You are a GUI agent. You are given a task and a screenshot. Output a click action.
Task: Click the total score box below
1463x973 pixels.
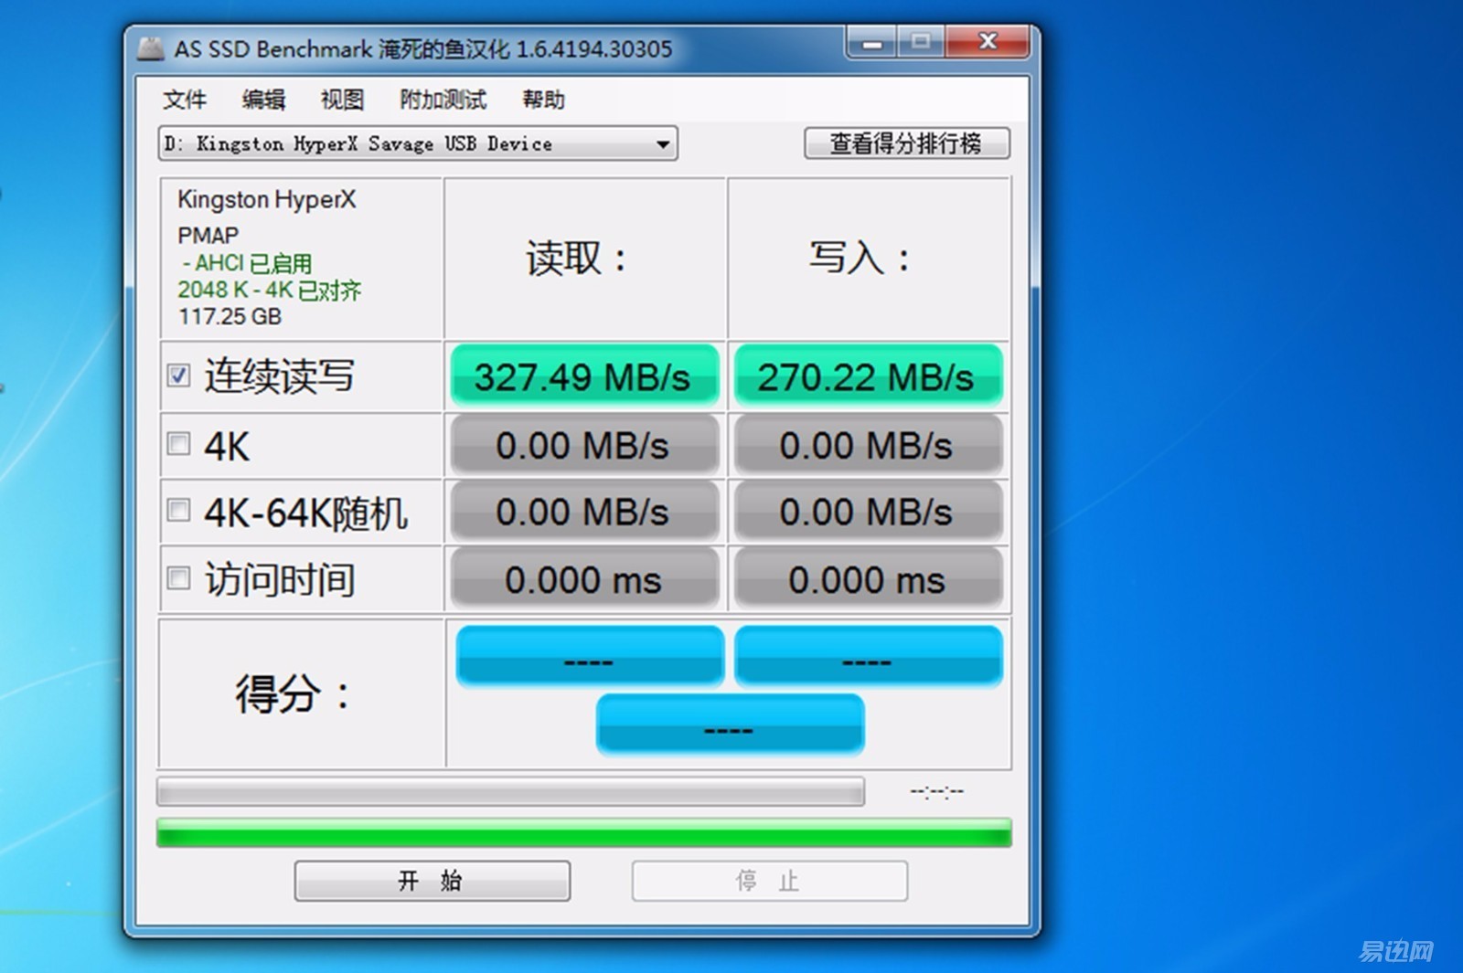tap(730, 724)
